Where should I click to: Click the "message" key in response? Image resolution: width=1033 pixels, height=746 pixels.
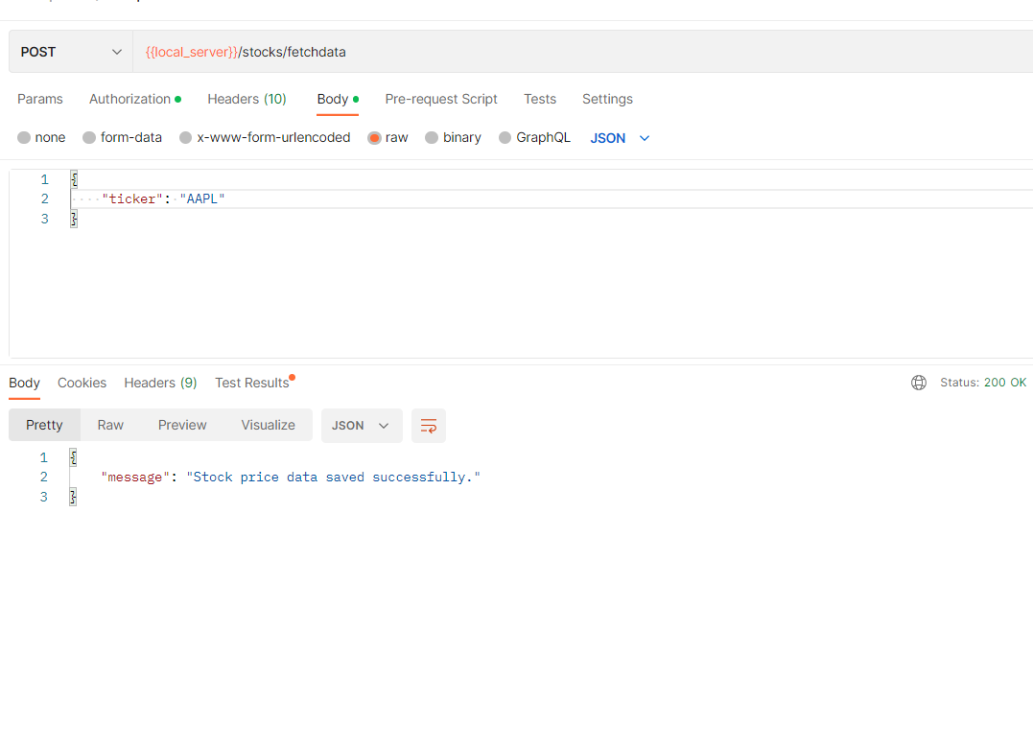pos(135,478)
